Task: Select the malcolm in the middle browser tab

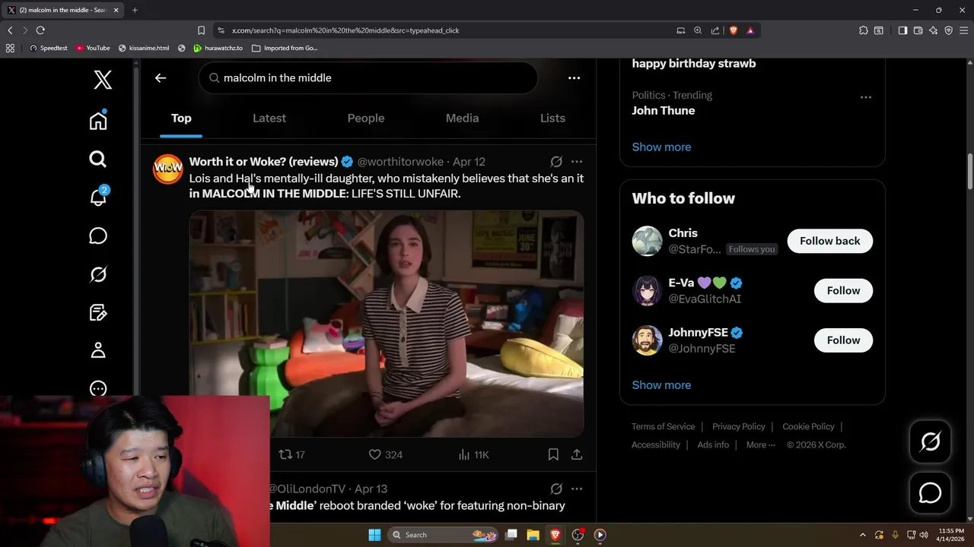Action: point(62,10)
